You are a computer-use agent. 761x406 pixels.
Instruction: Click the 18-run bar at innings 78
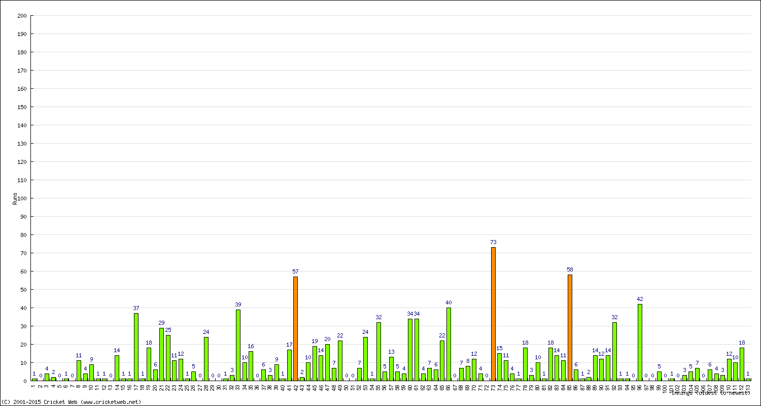[x=525, y=364]
